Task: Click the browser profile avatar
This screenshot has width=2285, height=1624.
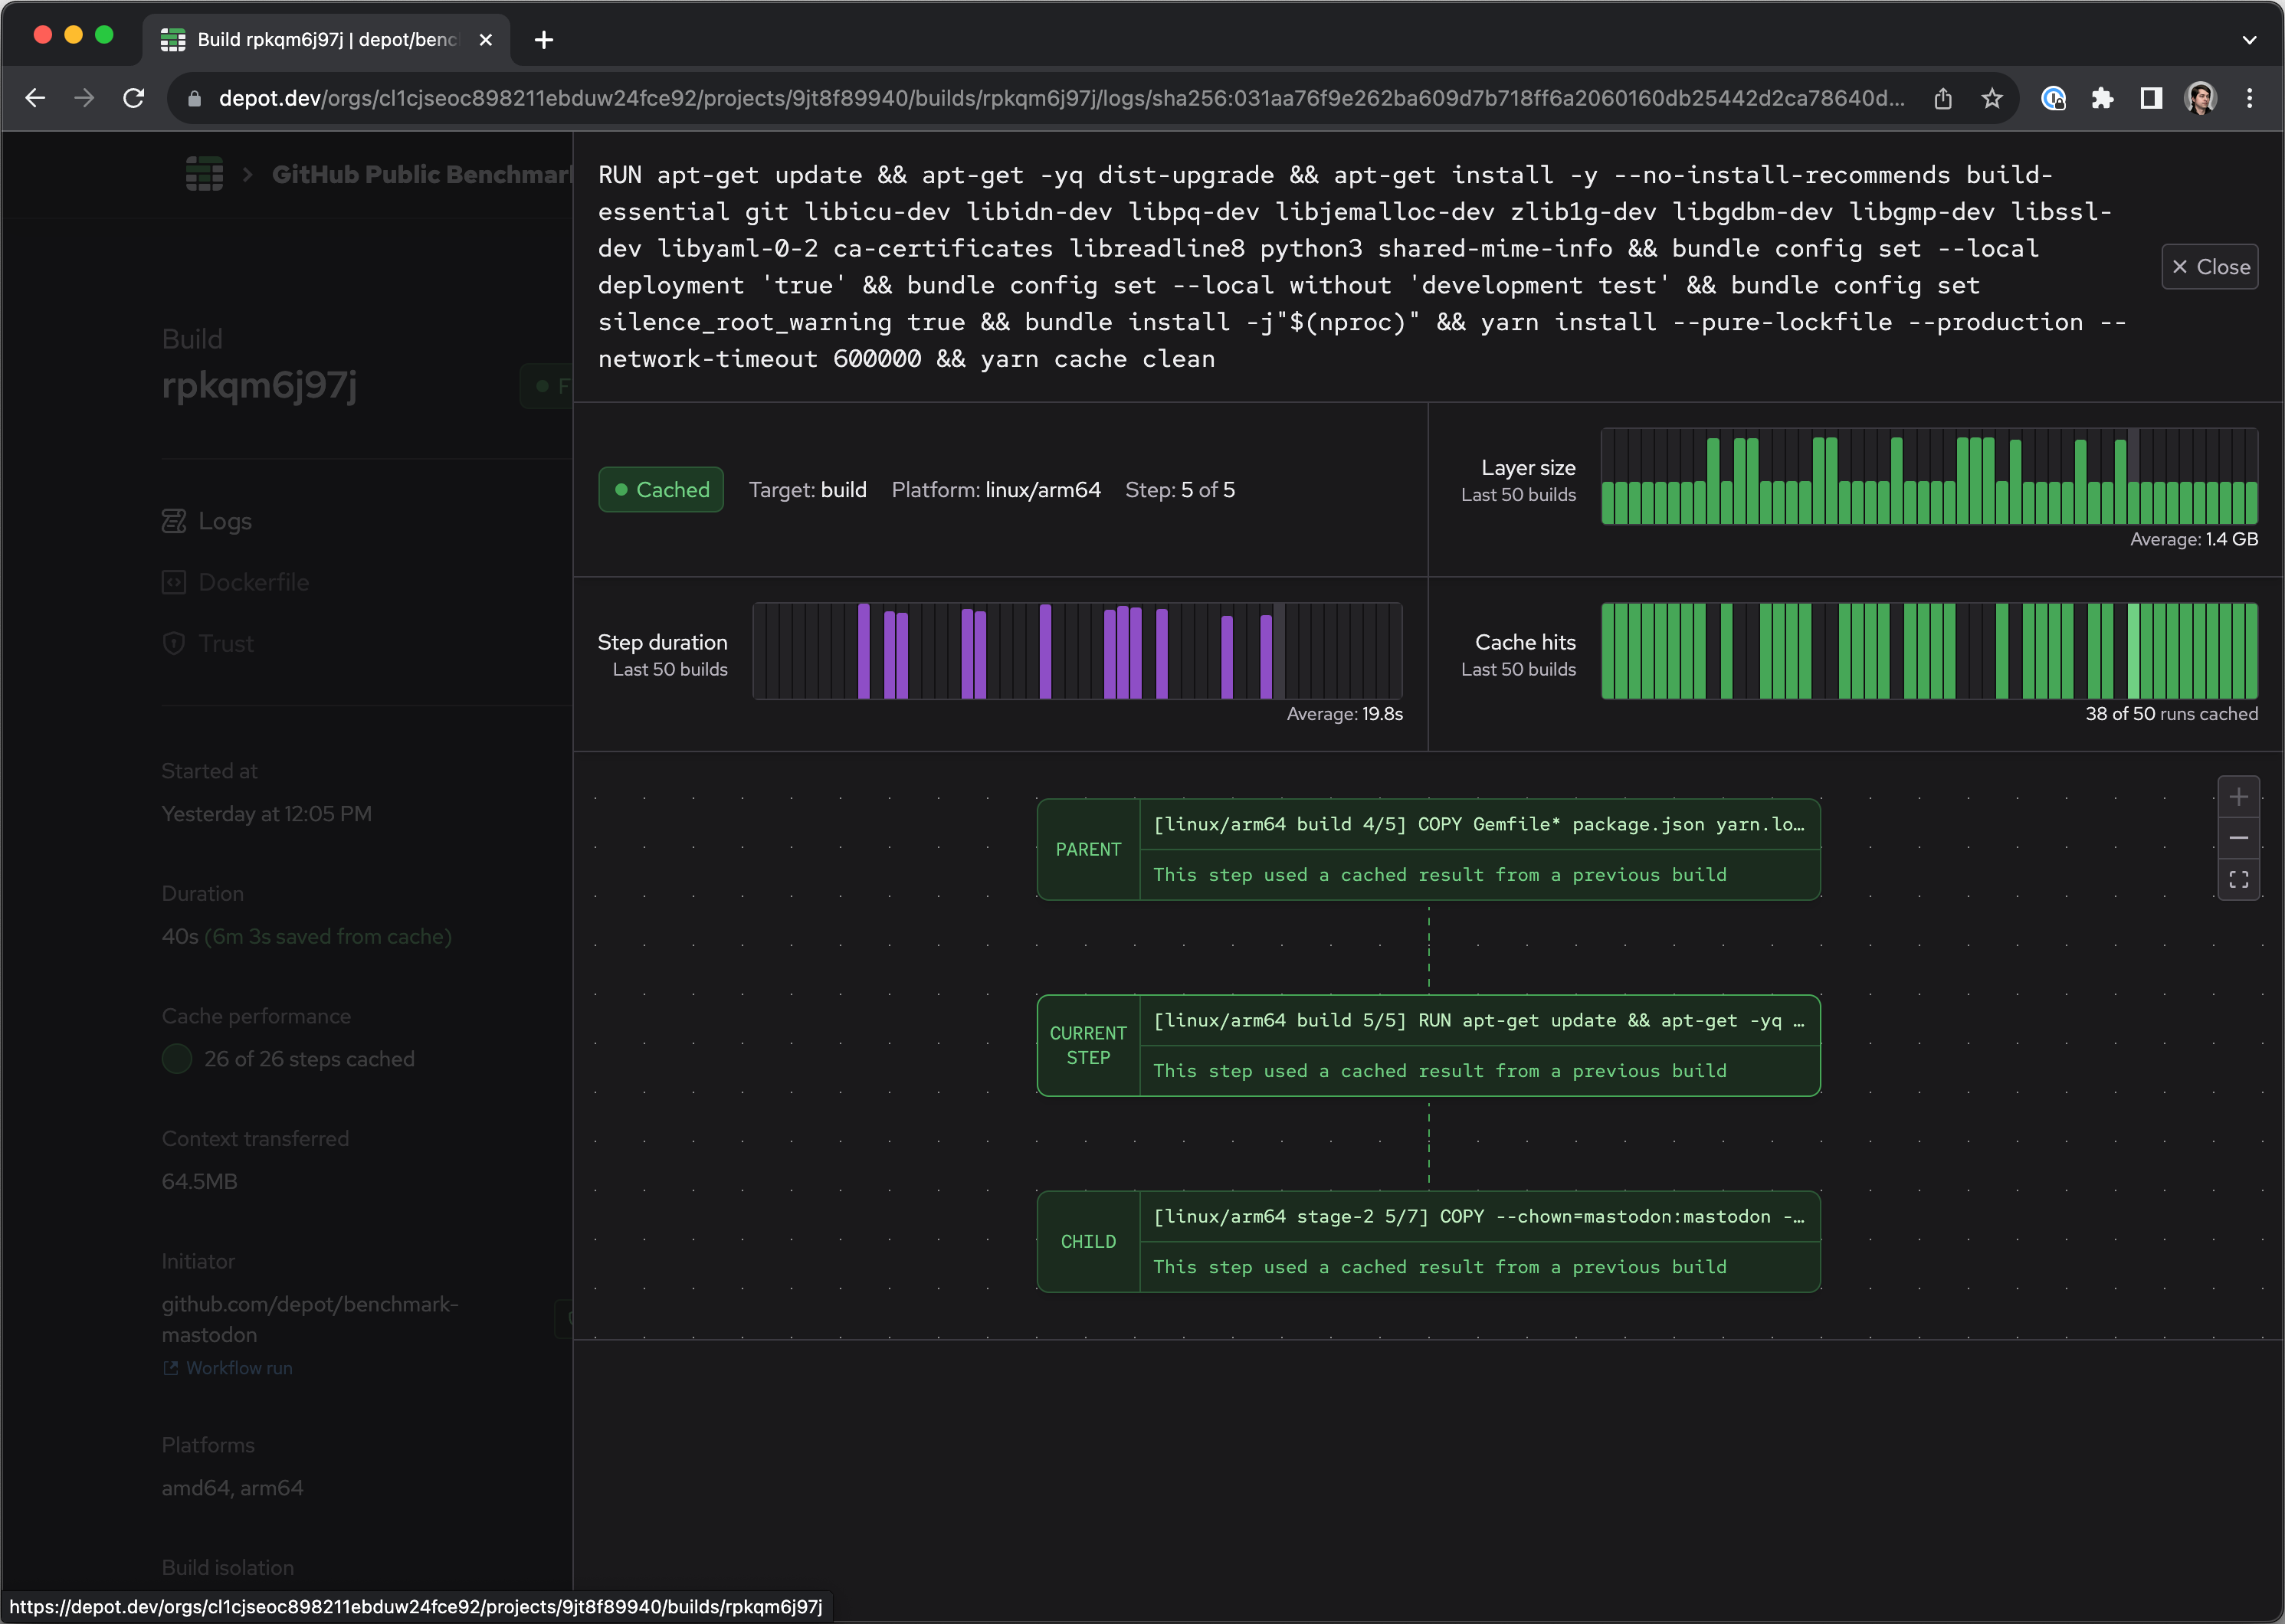Action: tap(2198, 98)
